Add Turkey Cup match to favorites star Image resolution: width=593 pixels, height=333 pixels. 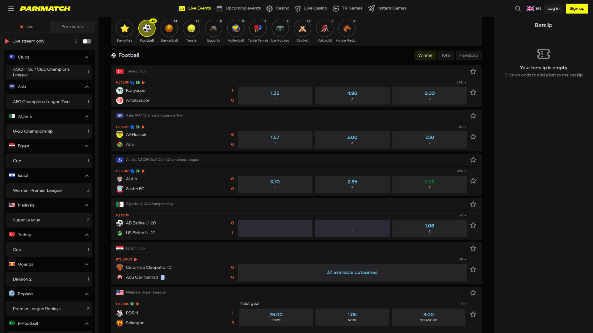(473, 71)
